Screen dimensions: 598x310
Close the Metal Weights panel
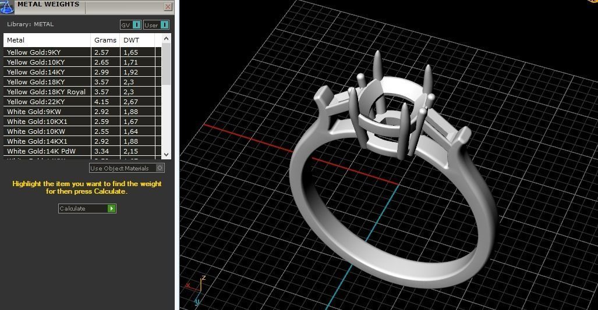(168, 6)
